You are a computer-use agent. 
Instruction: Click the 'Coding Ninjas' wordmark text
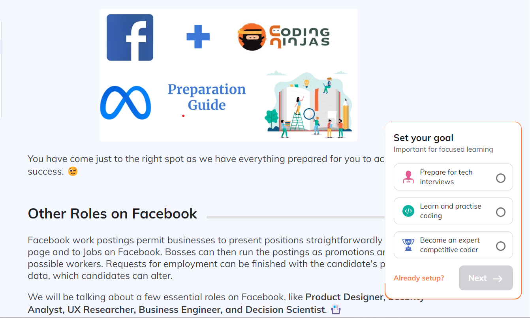(299, 37)
